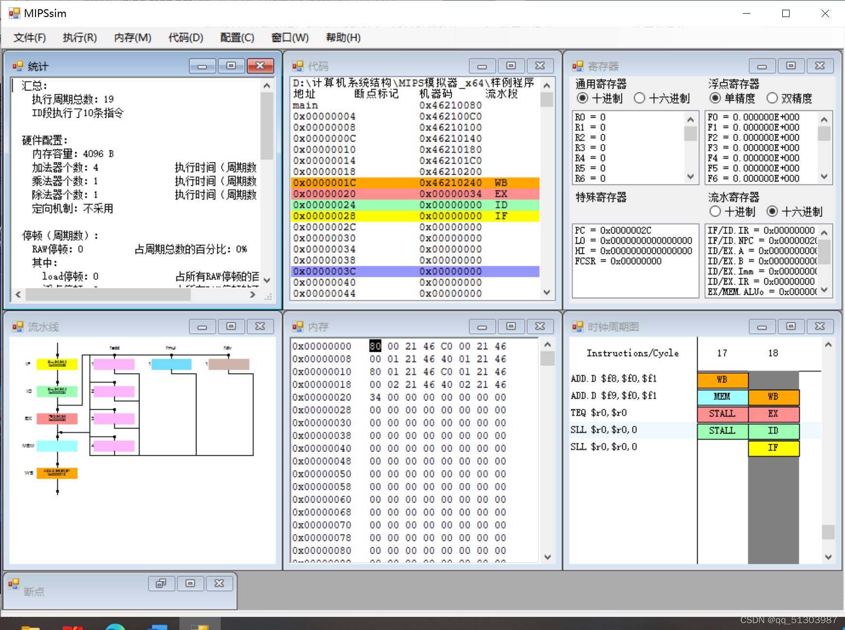Click the 统计 window icon
Viewport: 845px width, 630px height.
18,66
